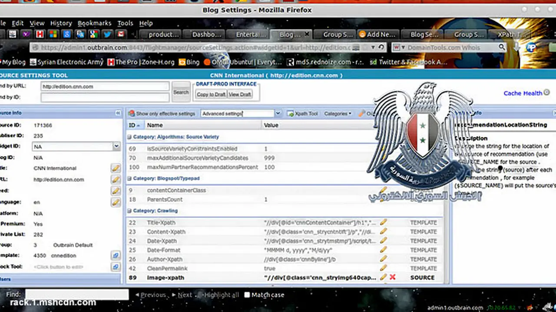Click the Find bar text field
Screen dimensions: 556x312
(77, 295)
